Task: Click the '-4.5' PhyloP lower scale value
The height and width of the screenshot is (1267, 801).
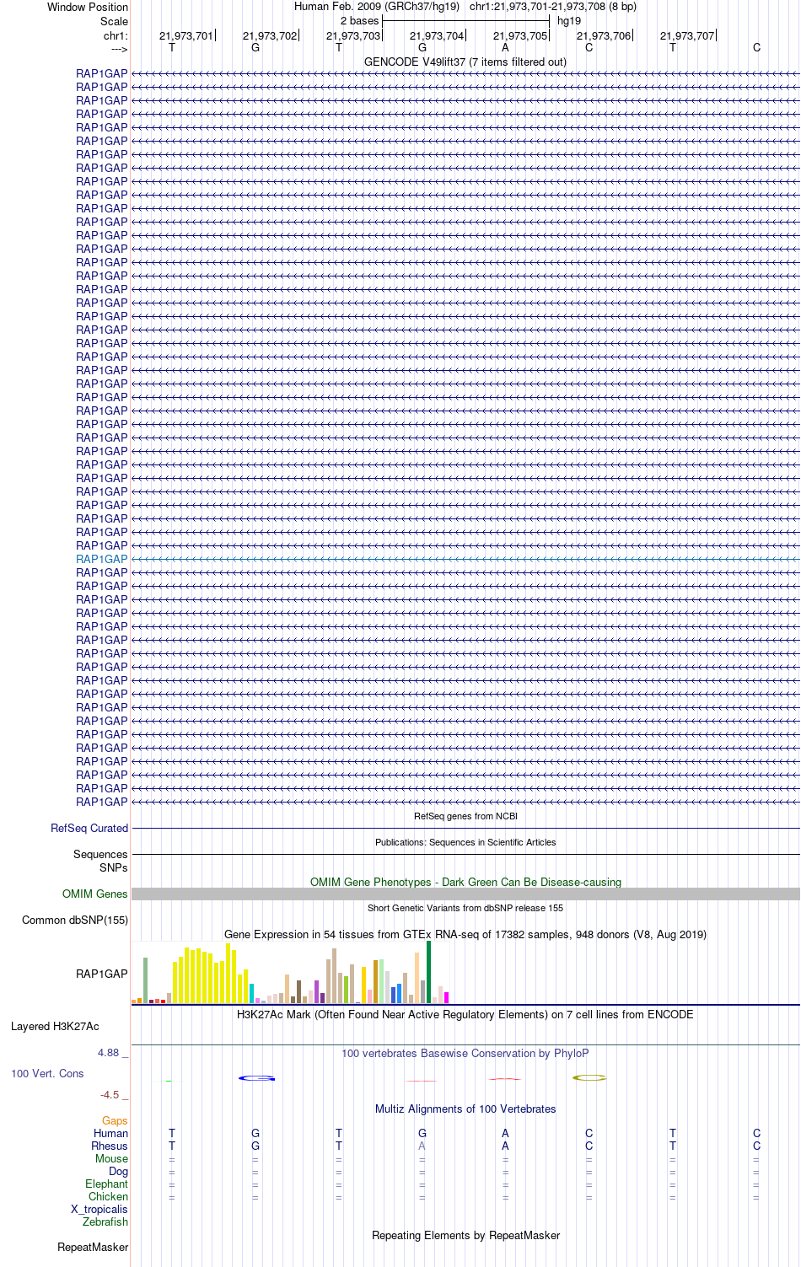Action: point(110,1095)
